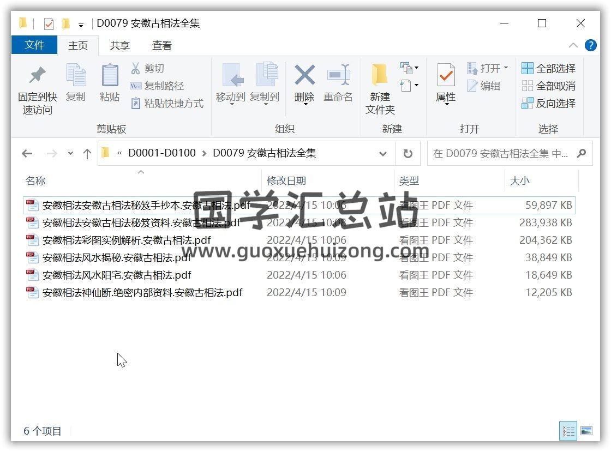Click the 204,362 KB size cell

pyautogui.click(x=546, y=240)
